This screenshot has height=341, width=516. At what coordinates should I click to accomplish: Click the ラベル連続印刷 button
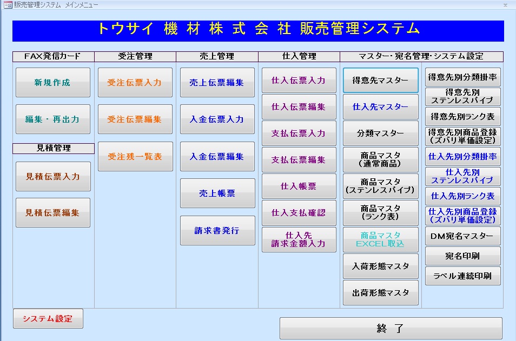click(462, 276)
